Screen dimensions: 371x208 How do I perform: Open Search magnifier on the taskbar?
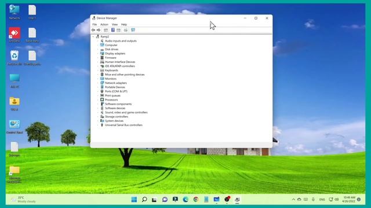tap(144, 199)
